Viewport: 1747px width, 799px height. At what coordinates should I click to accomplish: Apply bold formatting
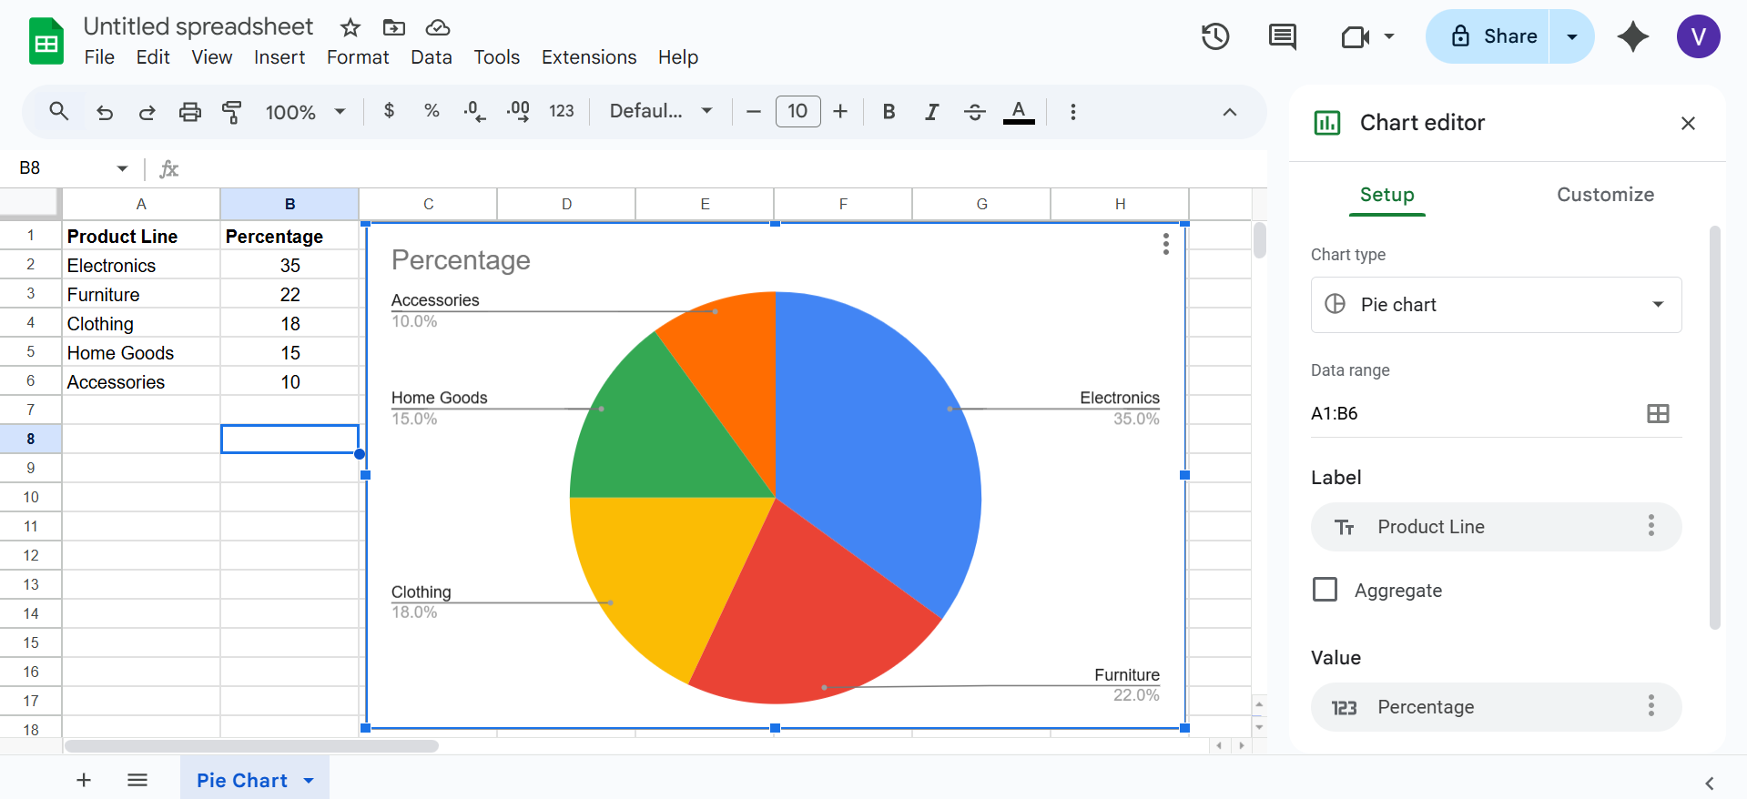[889, 111]
